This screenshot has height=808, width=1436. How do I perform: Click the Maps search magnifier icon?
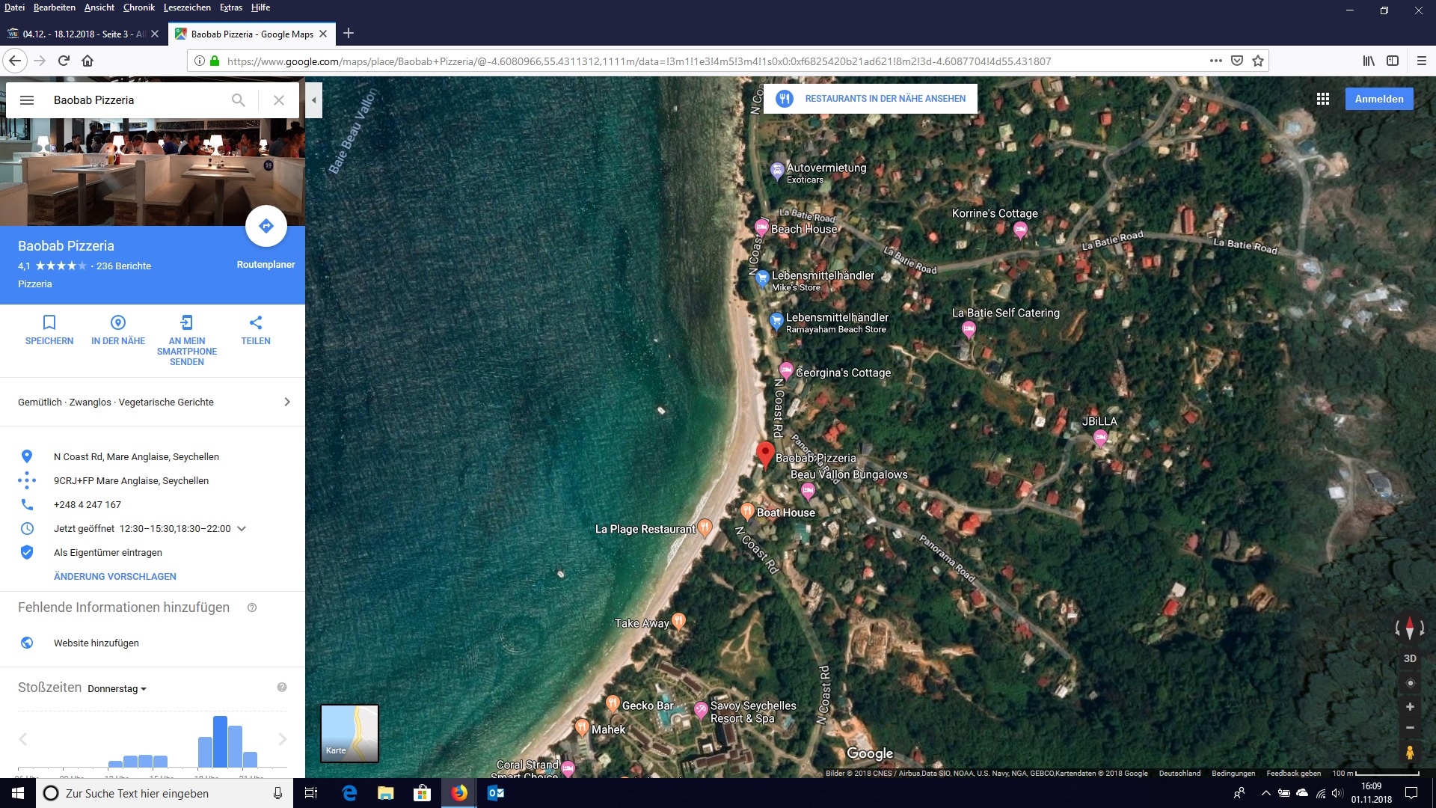point(238,100)
